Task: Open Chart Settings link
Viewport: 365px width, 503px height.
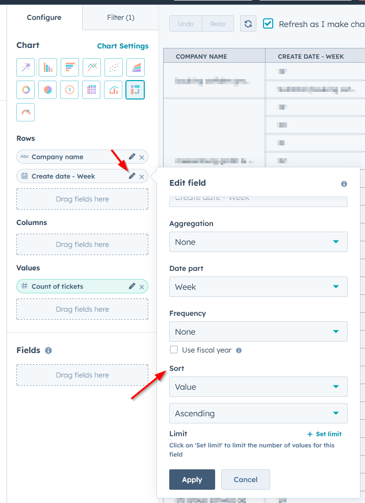Action: (123, 45)
